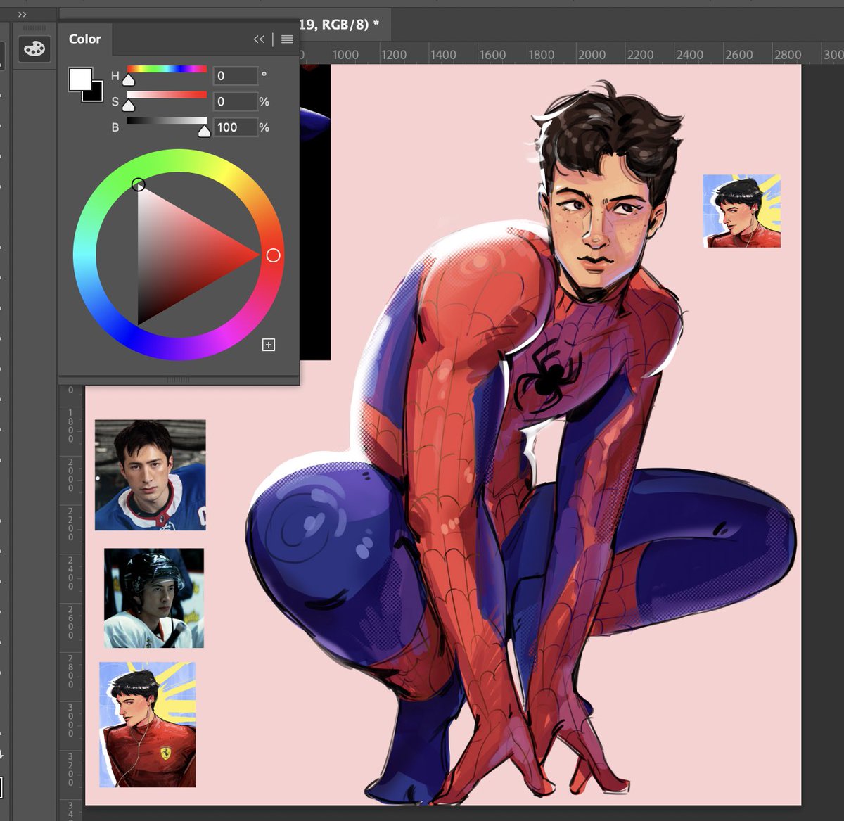This screenshot has height=821, width=844.
Task: Click the Brightness value input field
Action: coord(235,127)
